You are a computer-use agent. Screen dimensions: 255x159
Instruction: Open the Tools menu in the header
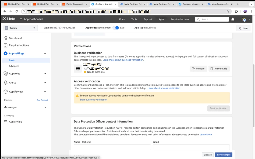(134, 19)
